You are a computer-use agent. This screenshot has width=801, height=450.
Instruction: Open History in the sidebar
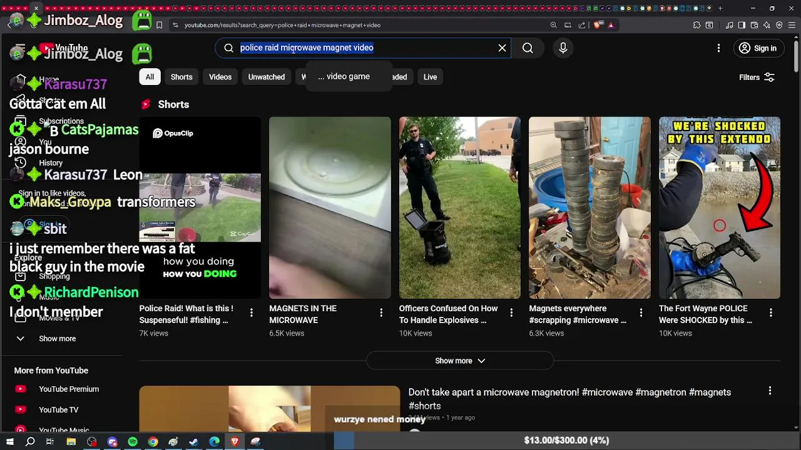[x=51, y=162]
